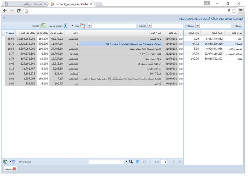Click the link icon beside code 31070201
Image resolution: width=248 pixels, height=177 pixels.
coord(180,38)
